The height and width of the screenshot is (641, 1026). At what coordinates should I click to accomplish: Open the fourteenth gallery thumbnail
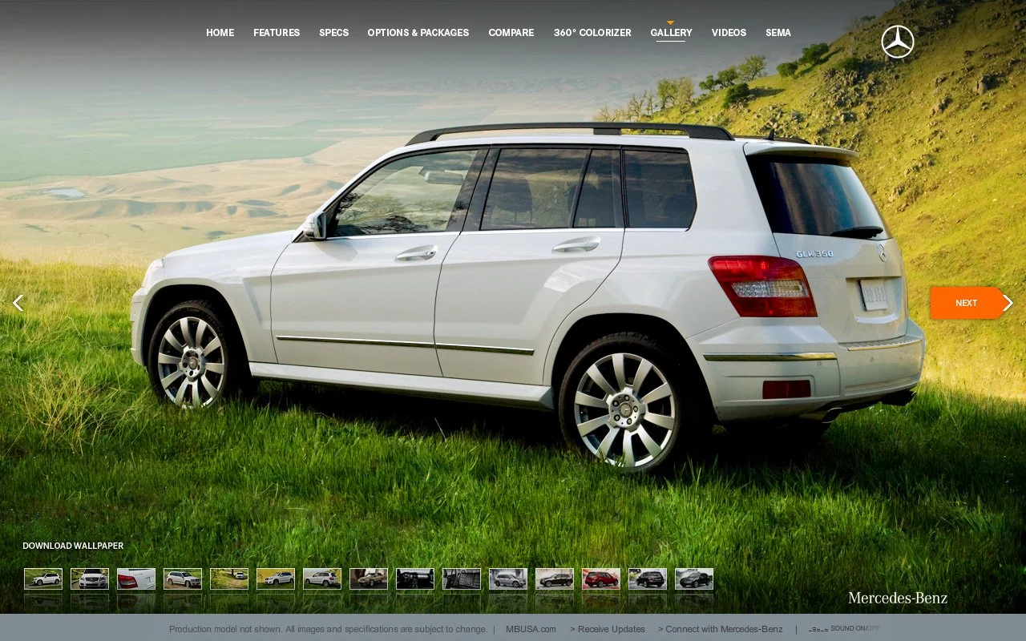point(648,579)
